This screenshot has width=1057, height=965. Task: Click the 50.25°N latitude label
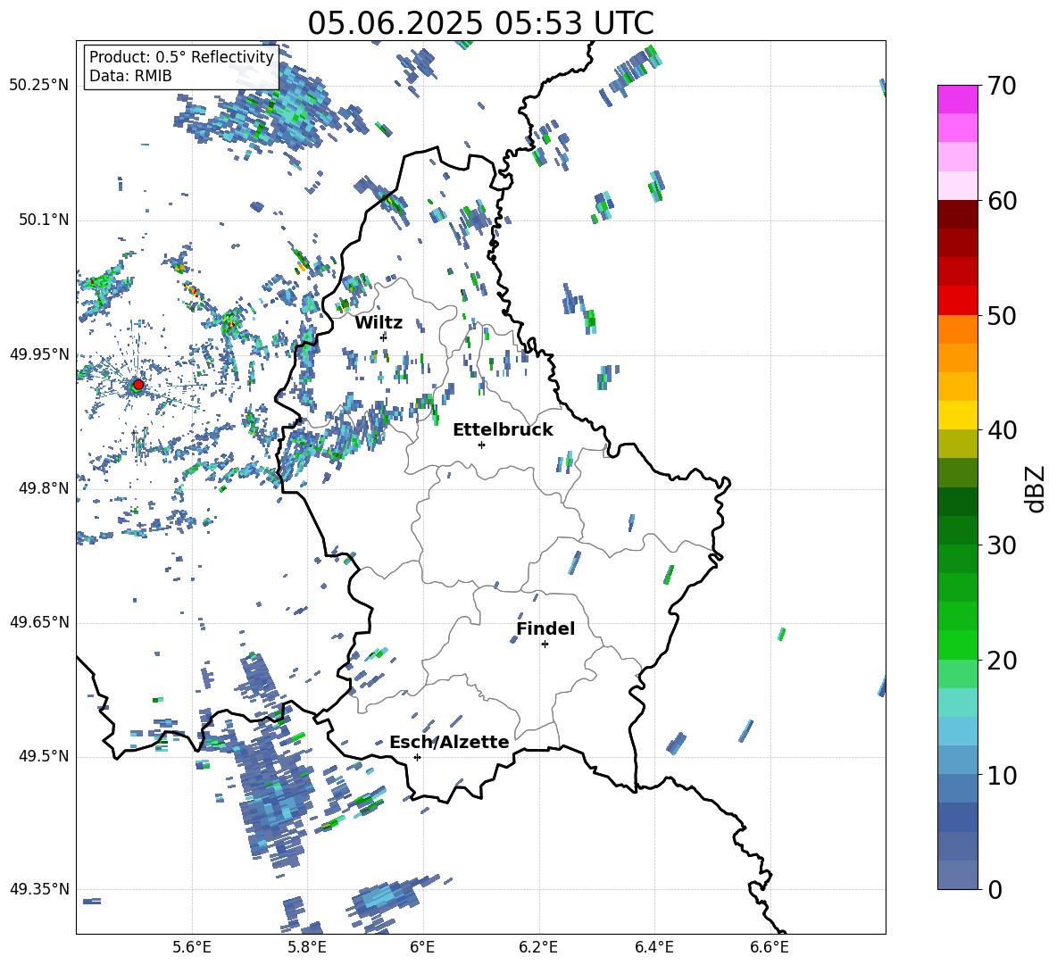[39, 85]
